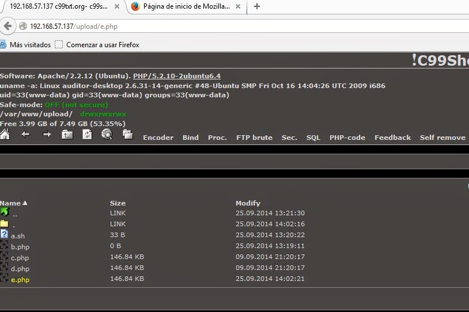Screen dimensions: 469x312
Task: Go back with the shell's left arrow icon
Action: (x=26, y=135)
